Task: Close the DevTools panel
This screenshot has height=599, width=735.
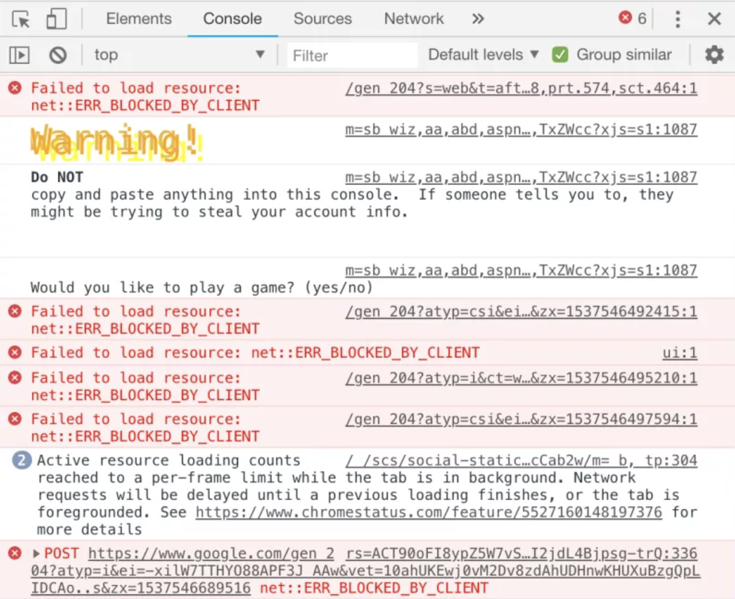Action: pos(714,19)
